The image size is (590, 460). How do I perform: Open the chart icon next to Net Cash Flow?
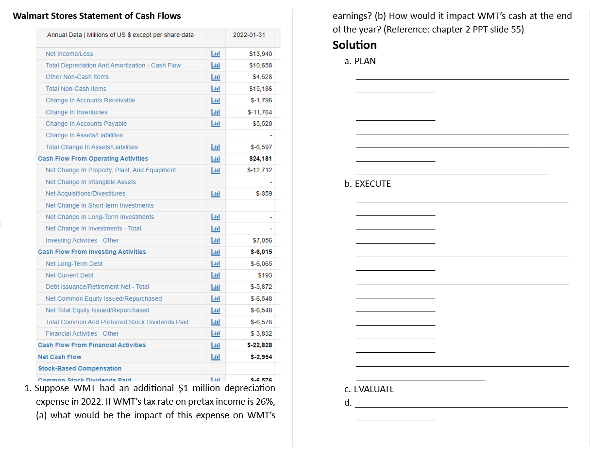coord(216,357)
